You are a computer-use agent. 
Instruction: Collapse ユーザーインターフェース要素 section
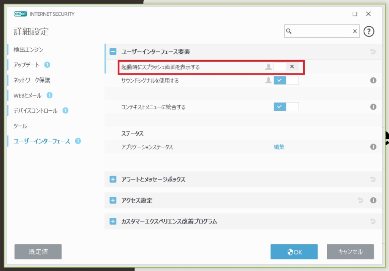[x=113, y=52]
